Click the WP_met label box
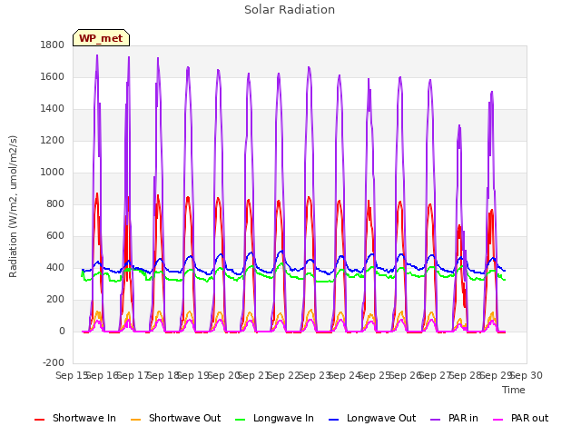 click(x=101, y=38)
